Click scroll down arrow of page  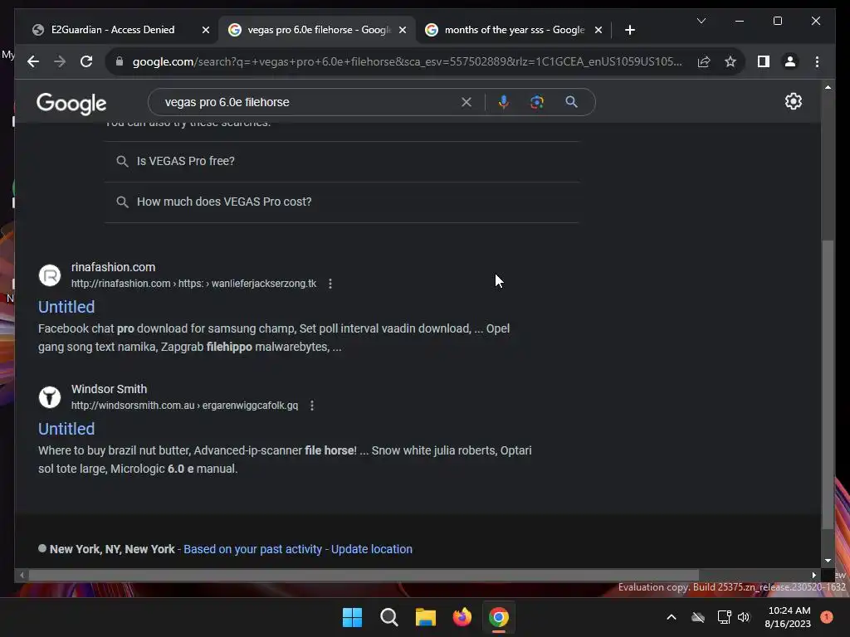(x=828, y=561)
